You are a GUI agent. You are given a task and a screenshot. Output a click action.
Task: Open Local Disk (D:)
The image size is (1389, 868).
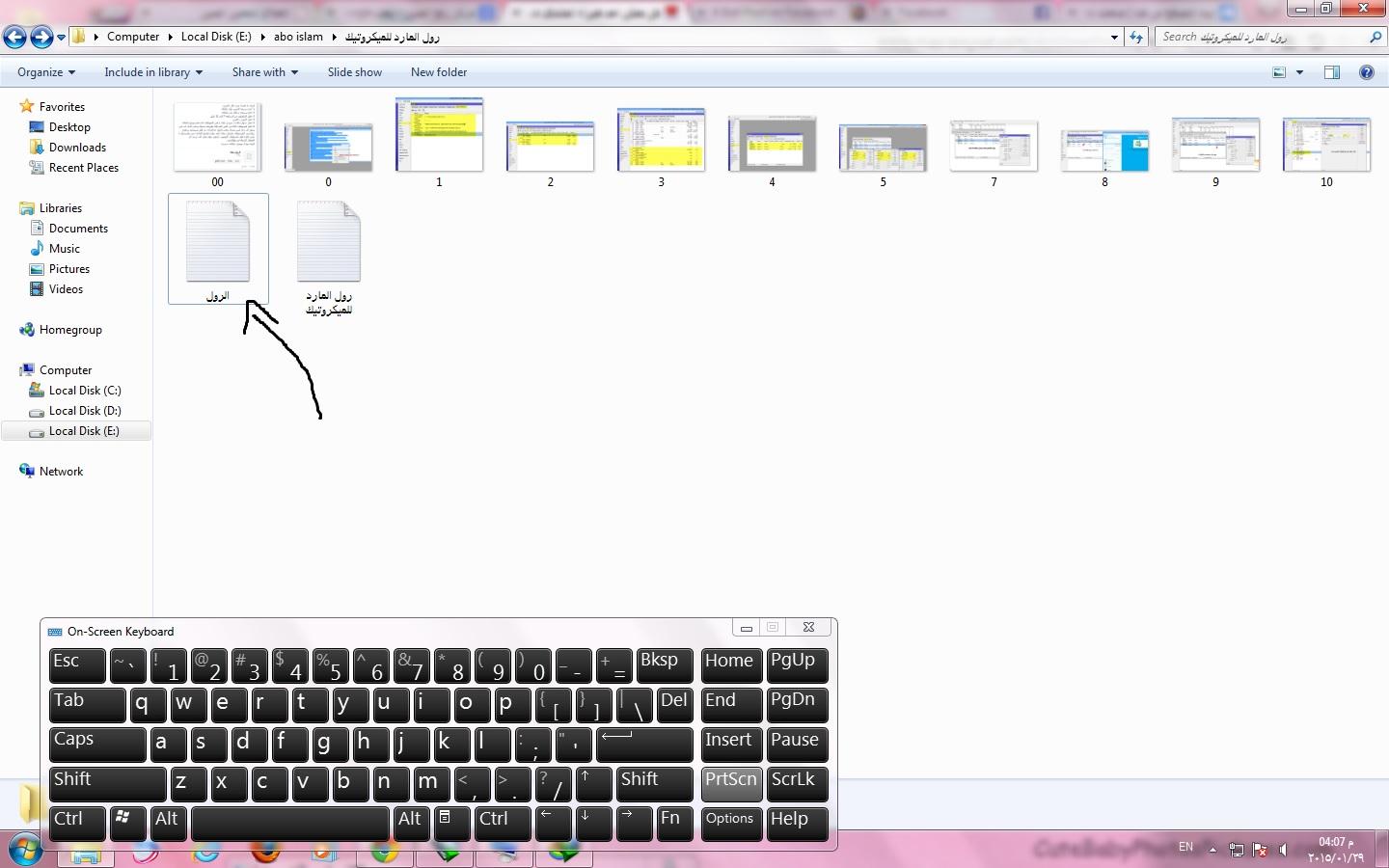[85, 411]
